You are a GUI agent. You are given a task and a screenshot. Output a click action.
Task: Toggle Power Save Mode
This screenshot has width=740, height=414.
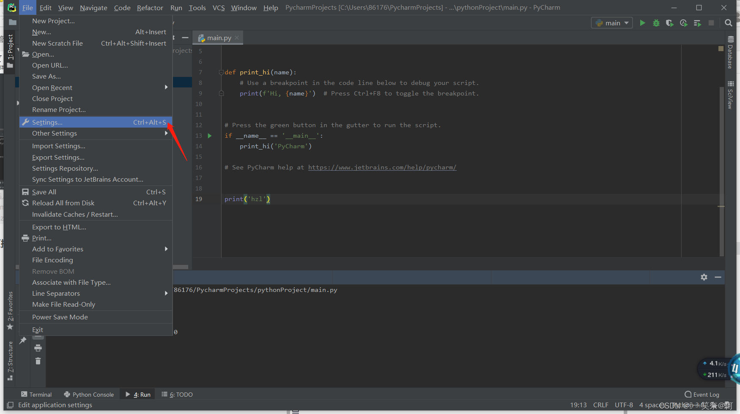pos(96,317)
